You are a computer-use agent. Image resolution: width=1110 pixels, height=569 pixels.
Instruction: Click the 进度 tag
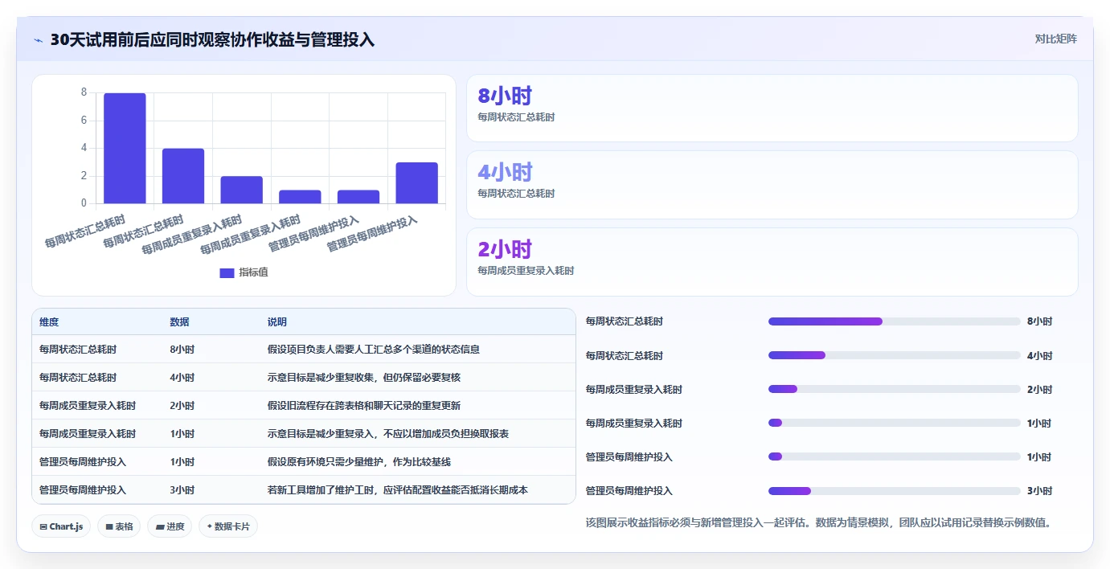170,526
